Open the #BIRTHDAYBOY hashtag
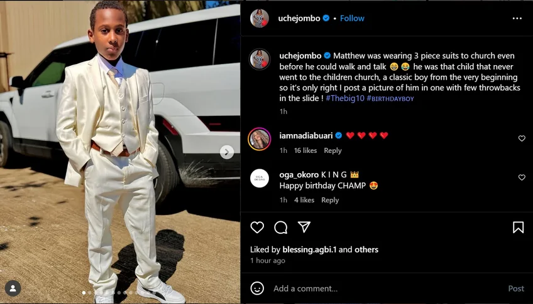Viewport: 533px width, 304px height. click(390, 98)
